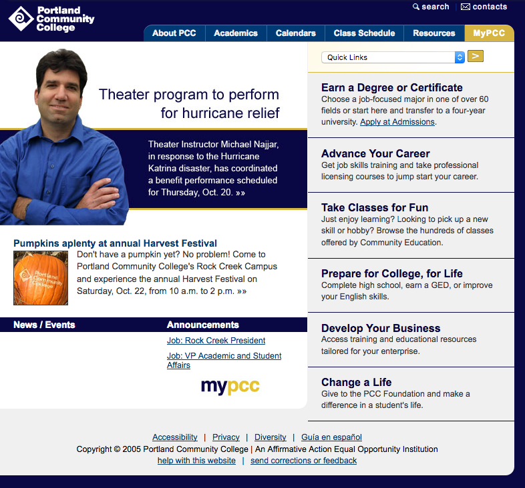525x488 pixels.
Task: Open the Quick Links dropdown
Action: tap(393, 57)
